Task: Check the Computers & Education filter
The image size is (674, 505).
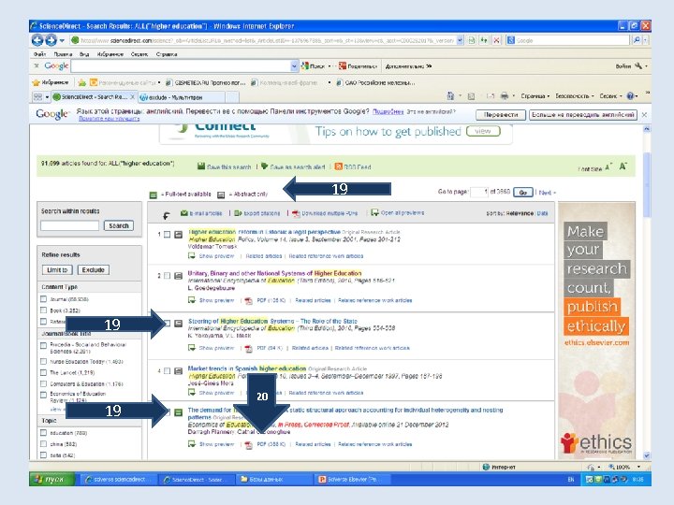Action: (43, 384)
